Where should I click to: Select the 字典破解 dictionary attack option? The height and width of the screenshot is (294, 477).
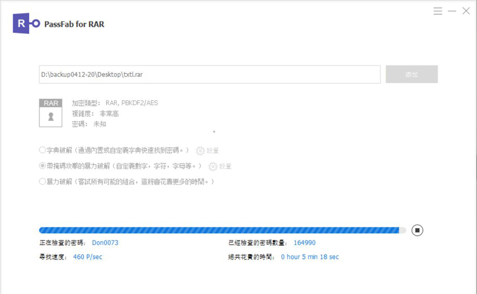42,151
